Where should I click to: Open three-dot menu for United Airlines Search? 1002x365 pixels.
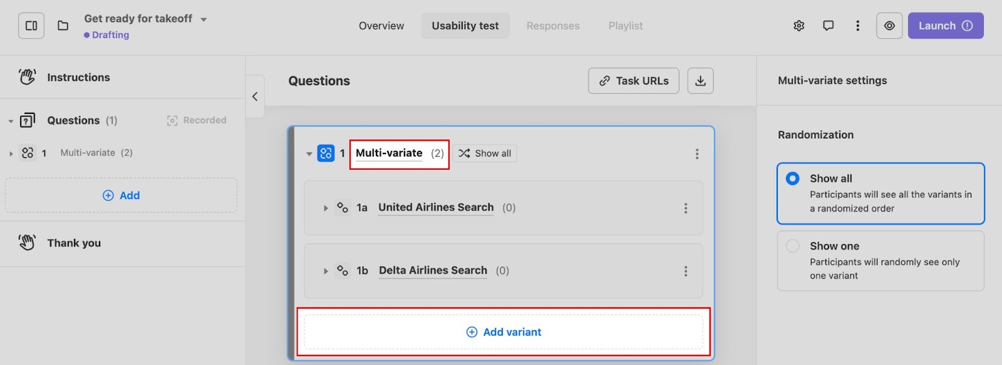point(686,208)
